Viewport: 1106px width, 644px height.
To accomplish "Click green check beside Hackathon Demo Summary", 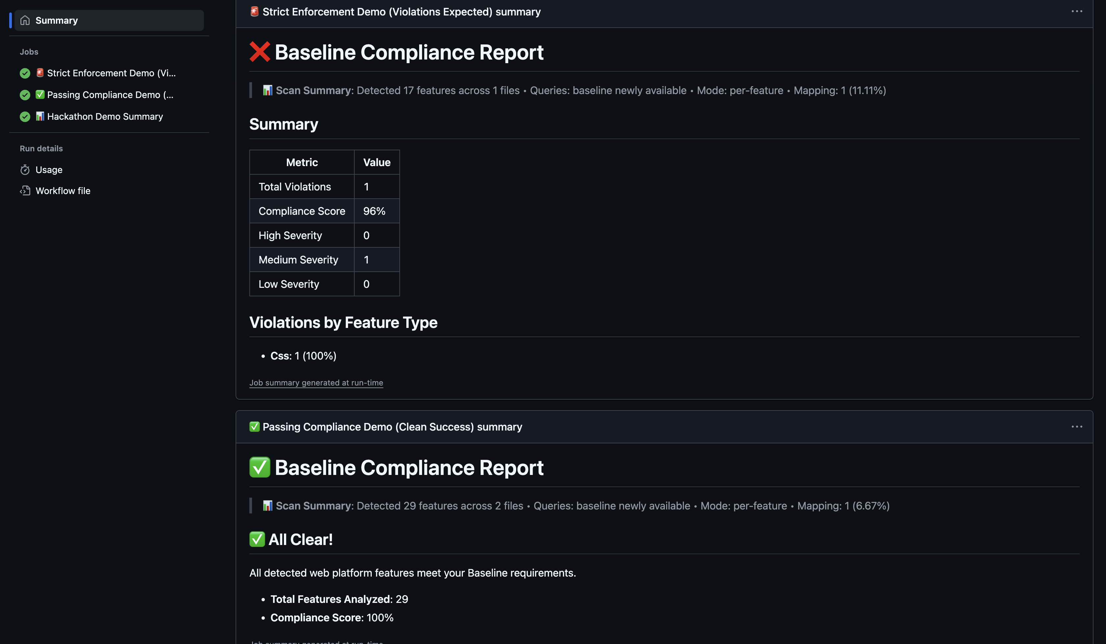I will tap(25, 117).
